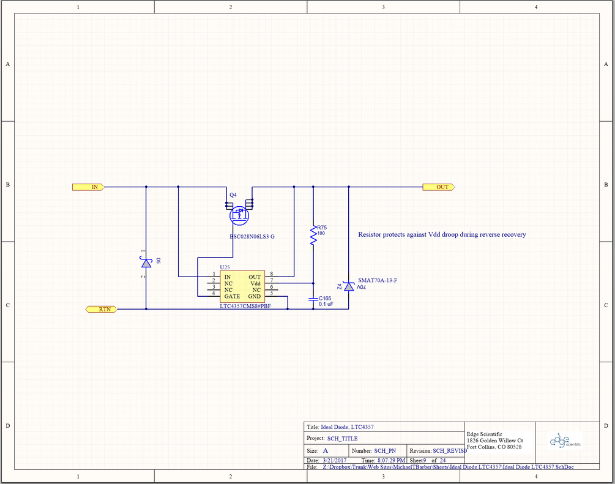Click the 0.1 uF capacitor value
The height and width of the screenshot is (484, 615).
[326, 304]
